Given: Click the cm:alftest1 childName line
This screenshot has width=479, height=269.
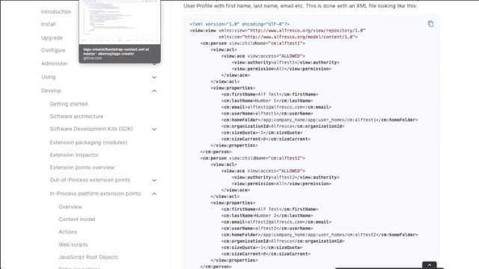Looking at the screenshot, I should coord(253,43).
